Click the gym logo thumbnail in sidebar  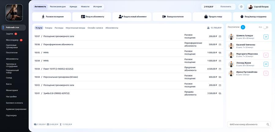(x=14, y=12)
